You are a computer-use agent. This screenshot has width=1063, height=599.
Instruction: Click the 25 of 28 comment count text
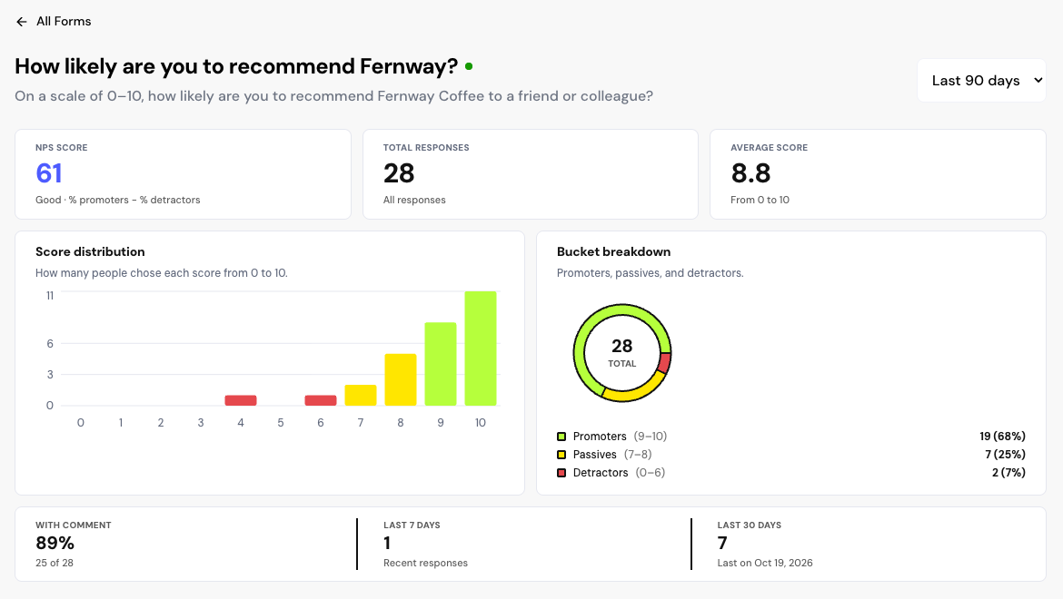[55, 563]
